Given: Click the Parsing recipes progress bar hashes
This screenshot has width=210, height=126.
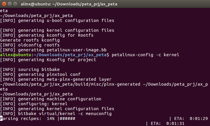Looking at the screenshot, I should click(x=67, y=119).
